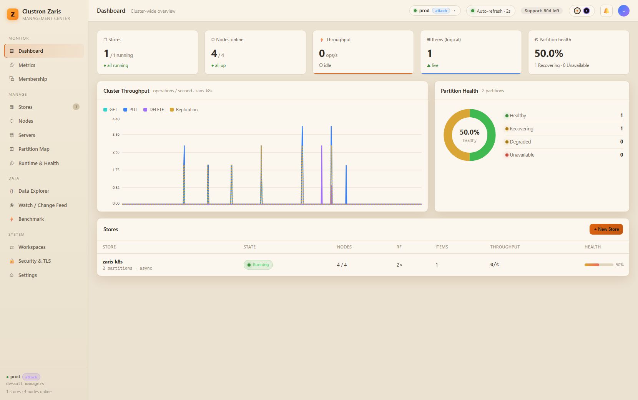
Task: Click the attach badge in sidebar footer
Action: coord(31,377)
